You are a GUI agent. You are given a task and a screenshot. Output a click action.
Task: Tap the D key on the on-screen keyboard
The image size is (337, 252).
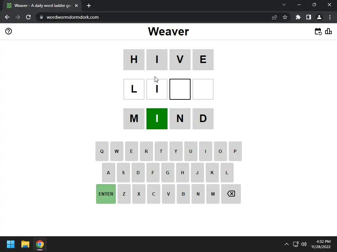click(x=138, y=173)
